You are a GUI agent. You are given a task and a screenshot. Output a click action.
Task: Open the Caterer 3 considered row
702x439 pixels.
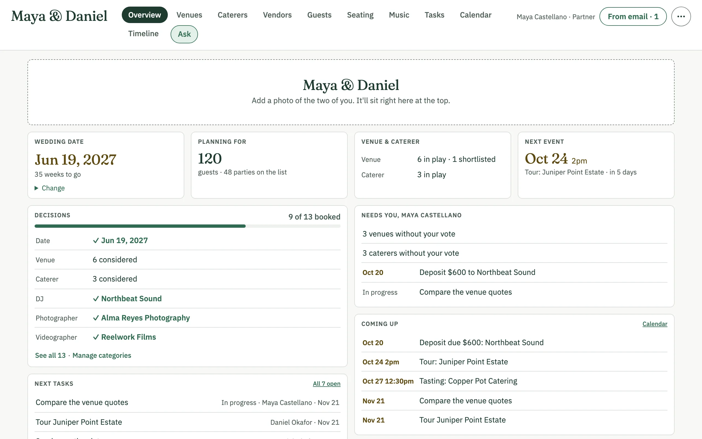(187, 279)
